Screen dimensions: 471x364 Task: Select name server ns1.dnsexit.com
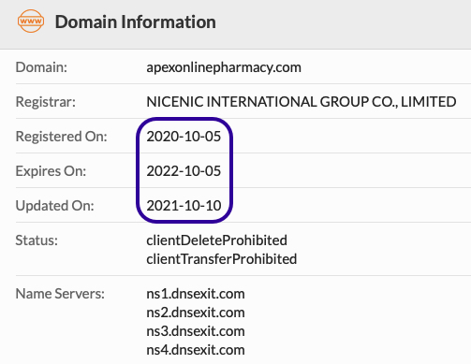click(x=196, y=294)
